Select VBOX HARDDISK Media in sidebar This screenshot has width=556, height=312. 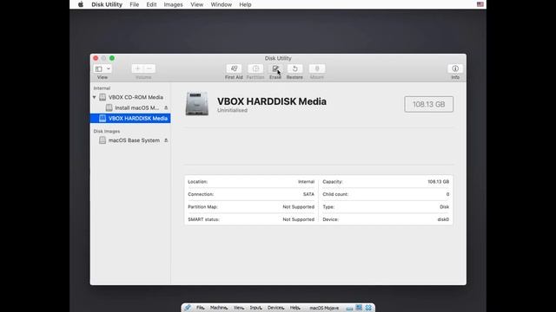click(x=130, y=118)
